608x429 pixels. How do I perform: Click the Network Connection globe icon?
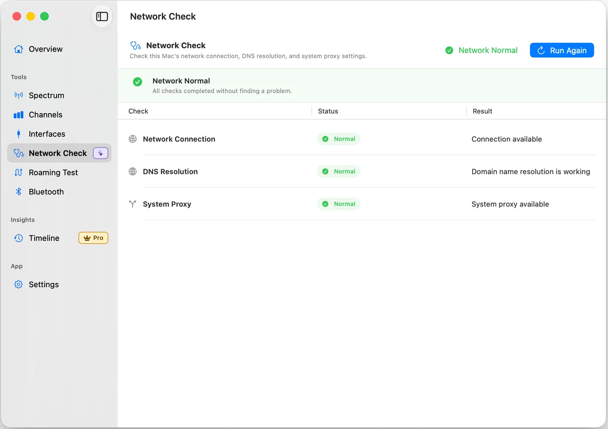(133, 139)
